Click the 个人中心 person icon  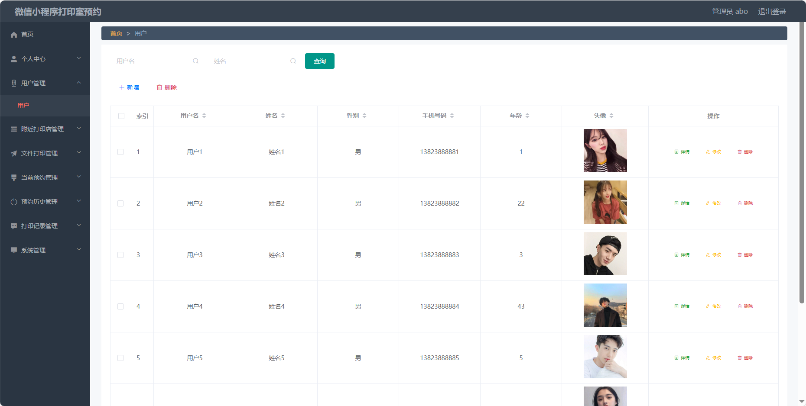(x=14, y=59)
